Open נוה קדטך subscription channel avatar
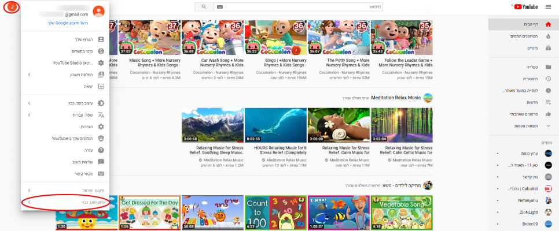 [x=549, y=177]
